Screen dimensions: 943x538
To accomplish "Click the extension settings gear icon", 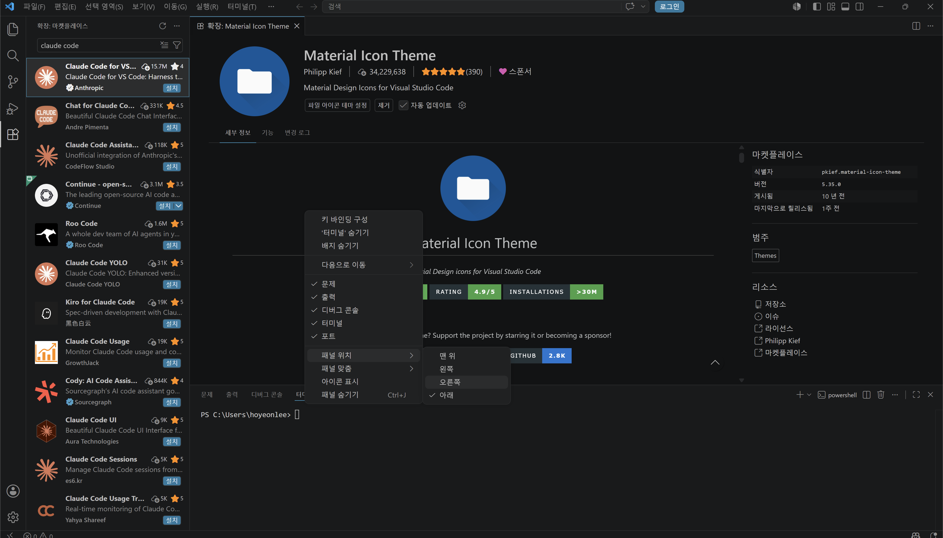I will (462, 105).
